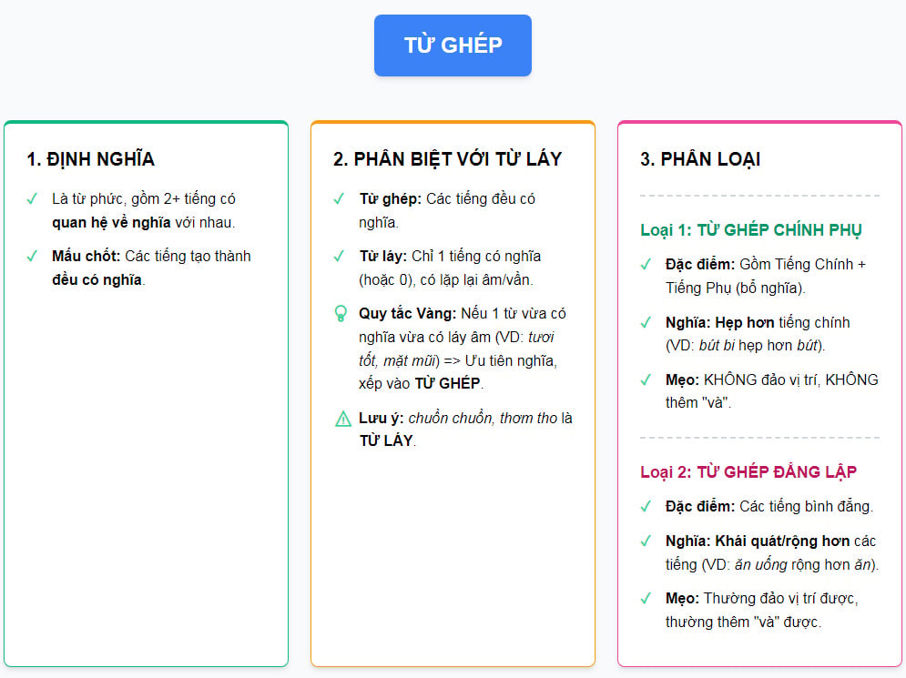906x678 pixels.
Task: Click the blue TỪ GHÉP title button
Action: point(453,46)
